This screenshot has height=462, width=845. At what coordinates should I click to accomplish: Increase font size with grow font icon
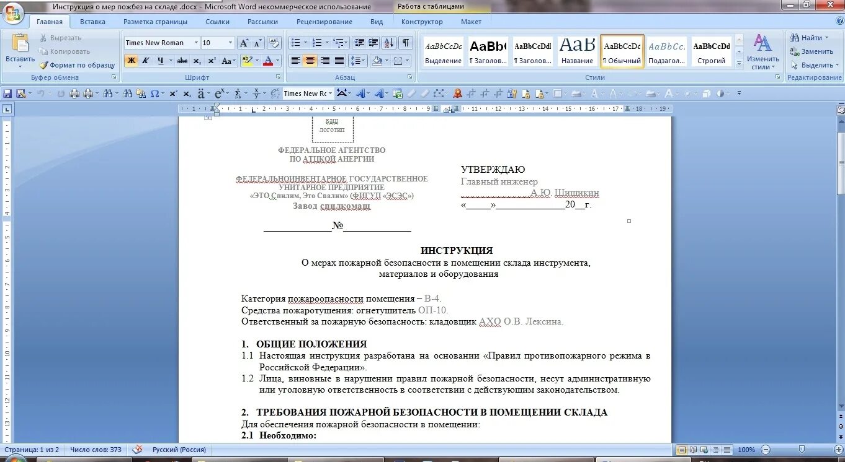coord(244,43)
